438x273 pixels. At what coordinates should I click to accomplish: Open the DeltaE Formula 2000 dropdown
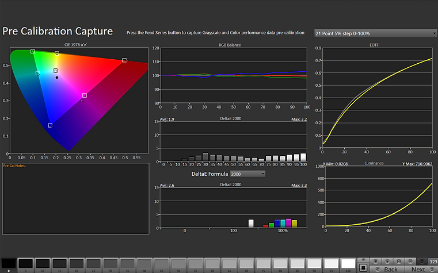pos(247,174)
